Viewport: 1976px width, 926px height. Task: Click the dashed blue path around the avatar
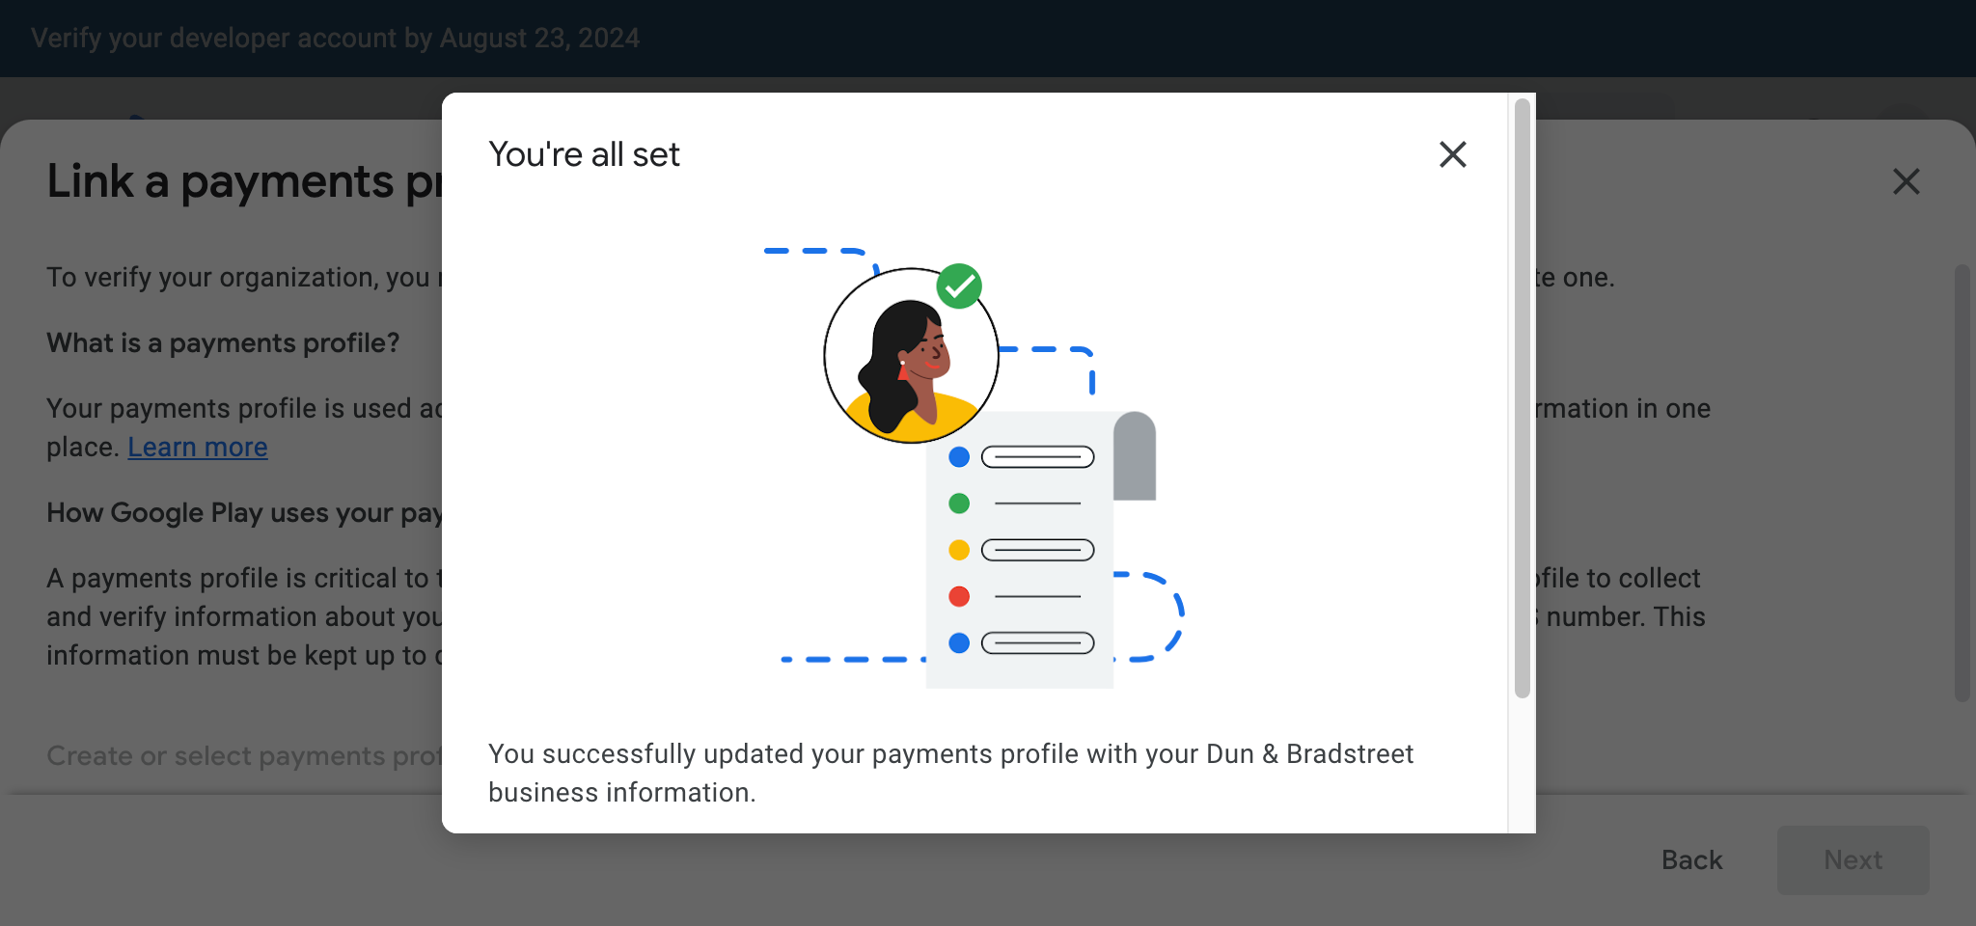[815, 250]
